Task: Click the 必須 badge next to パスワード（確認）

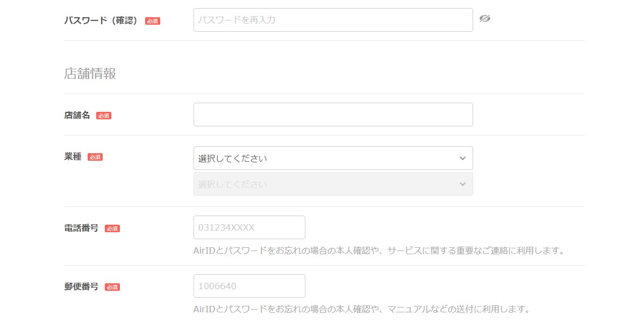Action: click(x=152, y=21)
